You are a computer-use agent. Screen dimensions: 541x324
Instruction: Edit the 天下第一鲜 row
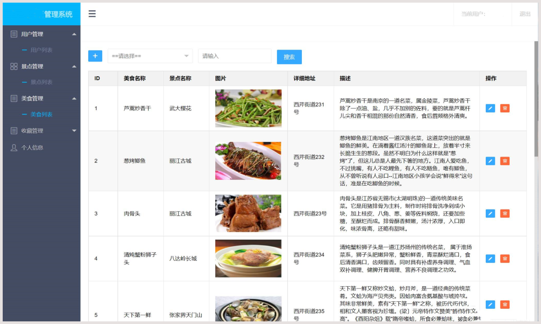pyautogui.click(x=490, y=305)
